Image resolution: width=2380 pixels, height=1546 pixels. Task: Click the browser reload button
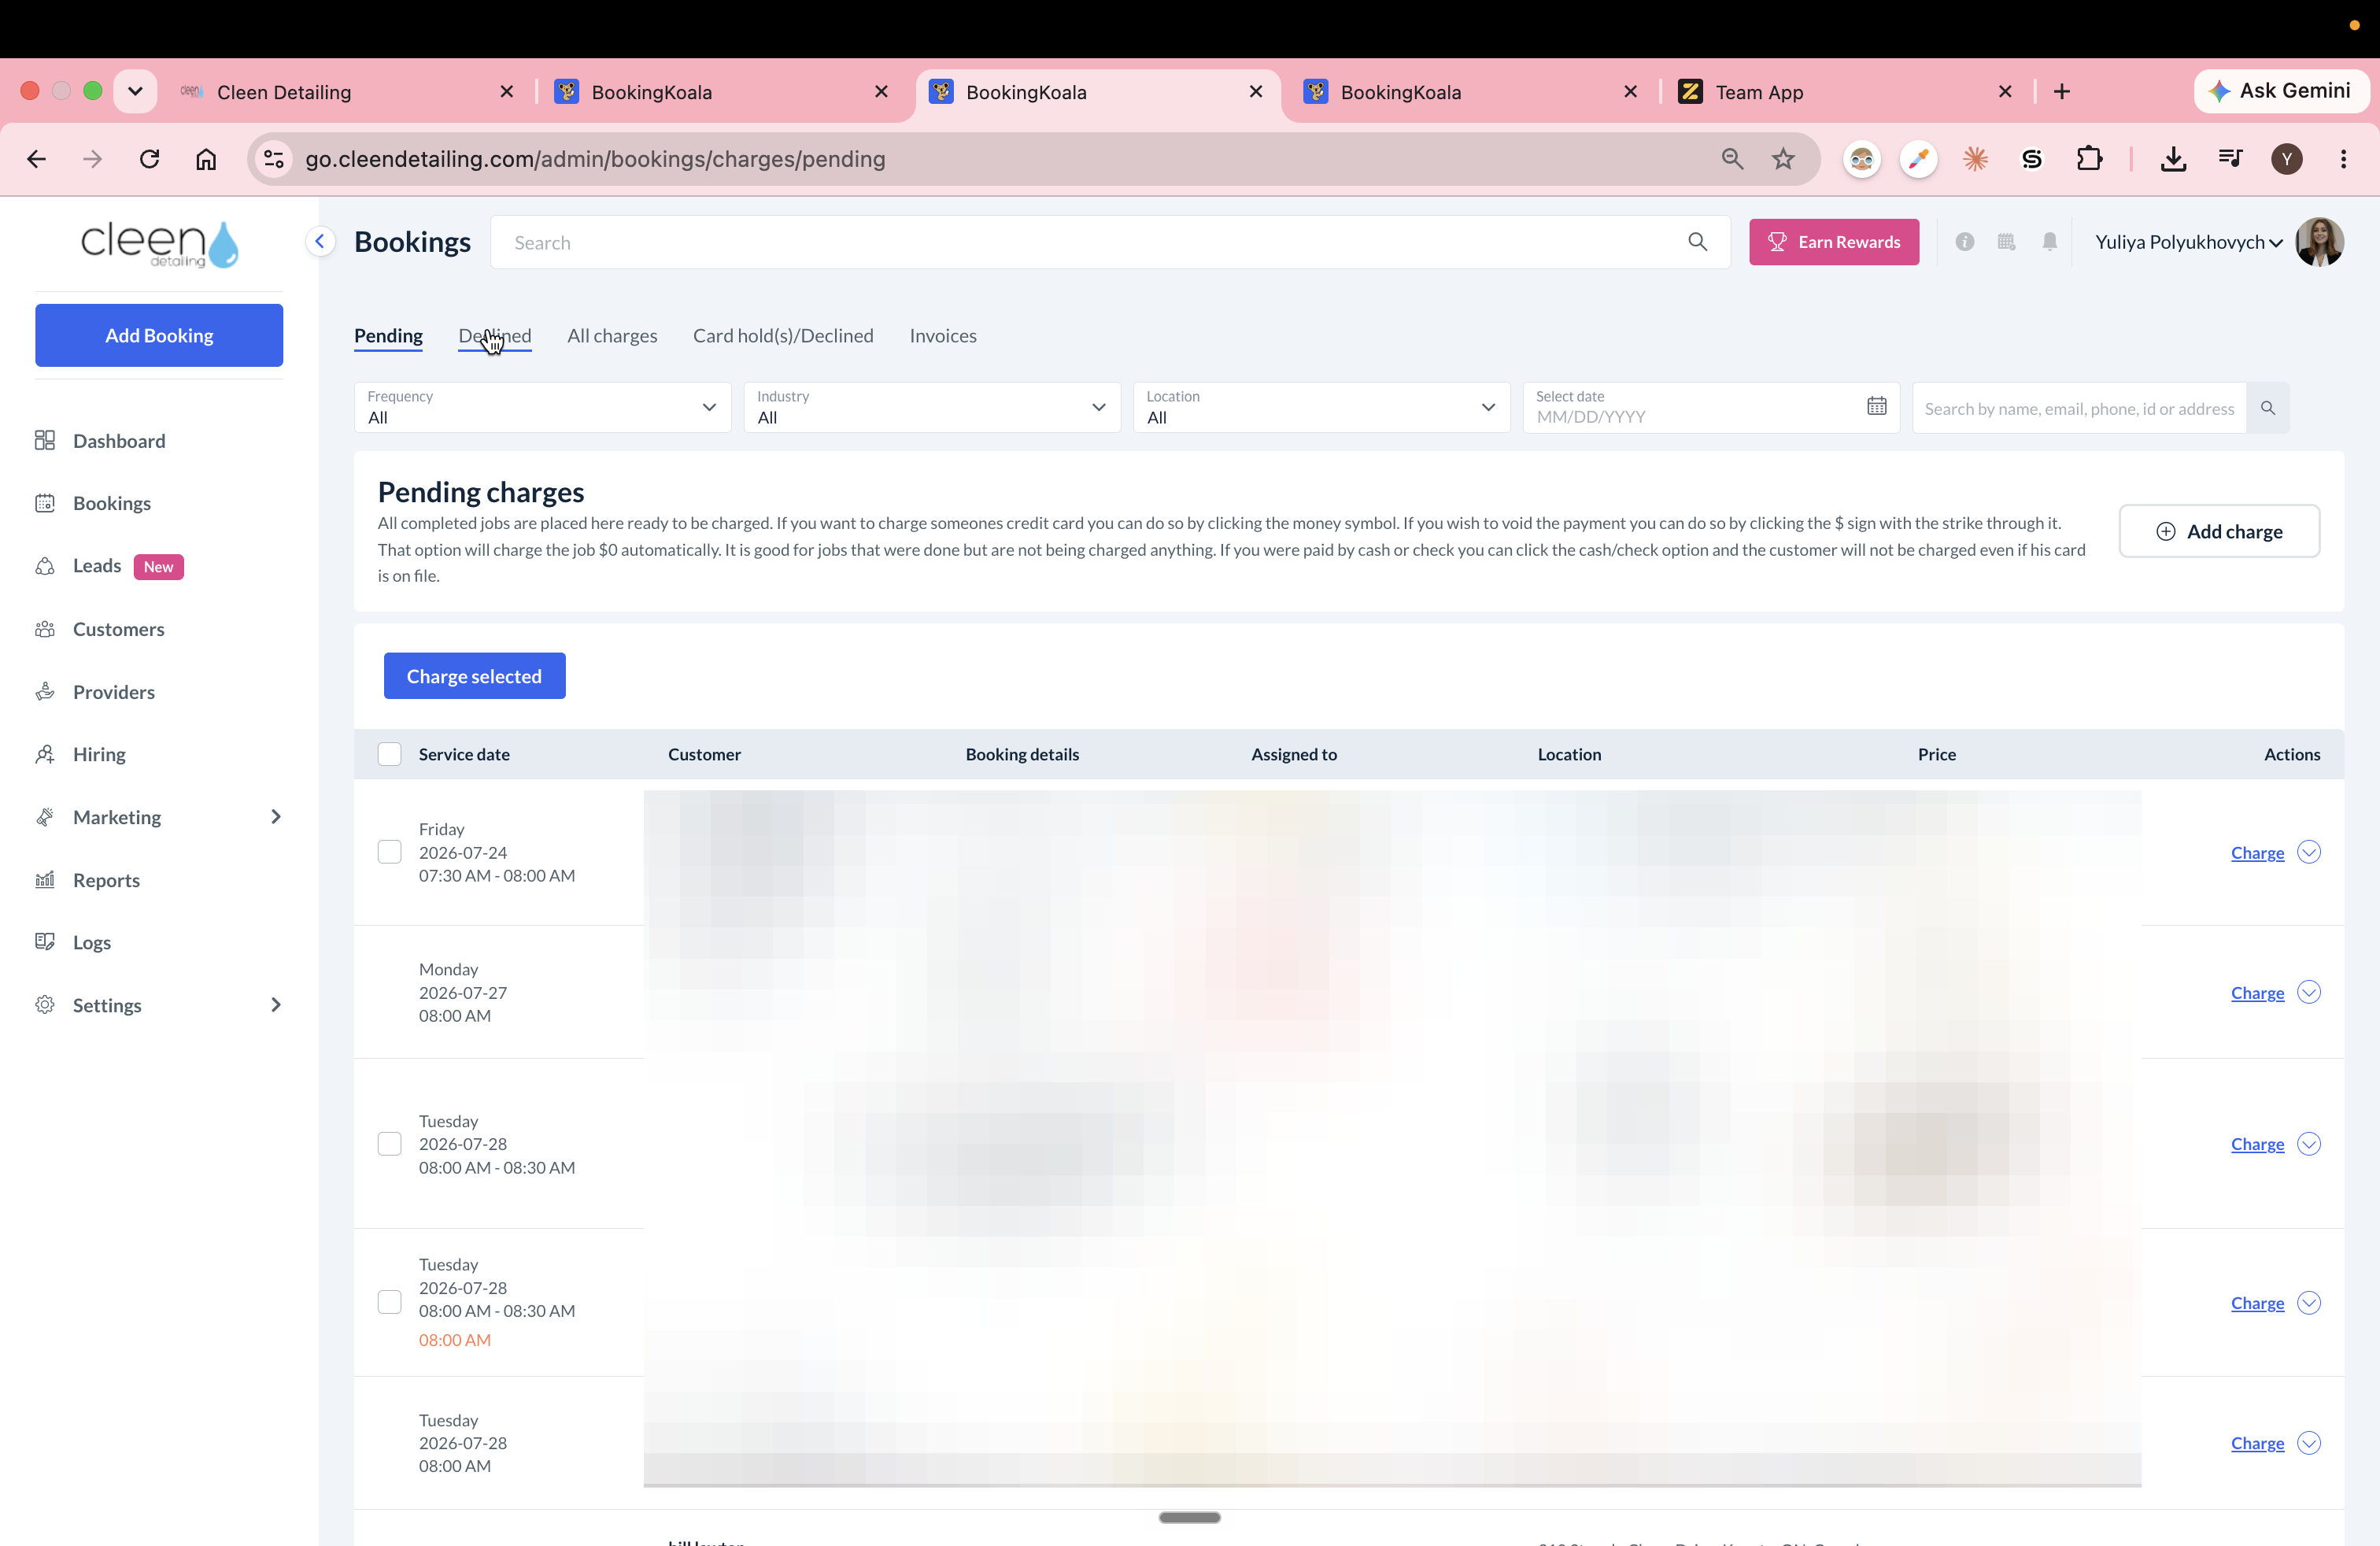click(x=149, y=159)
